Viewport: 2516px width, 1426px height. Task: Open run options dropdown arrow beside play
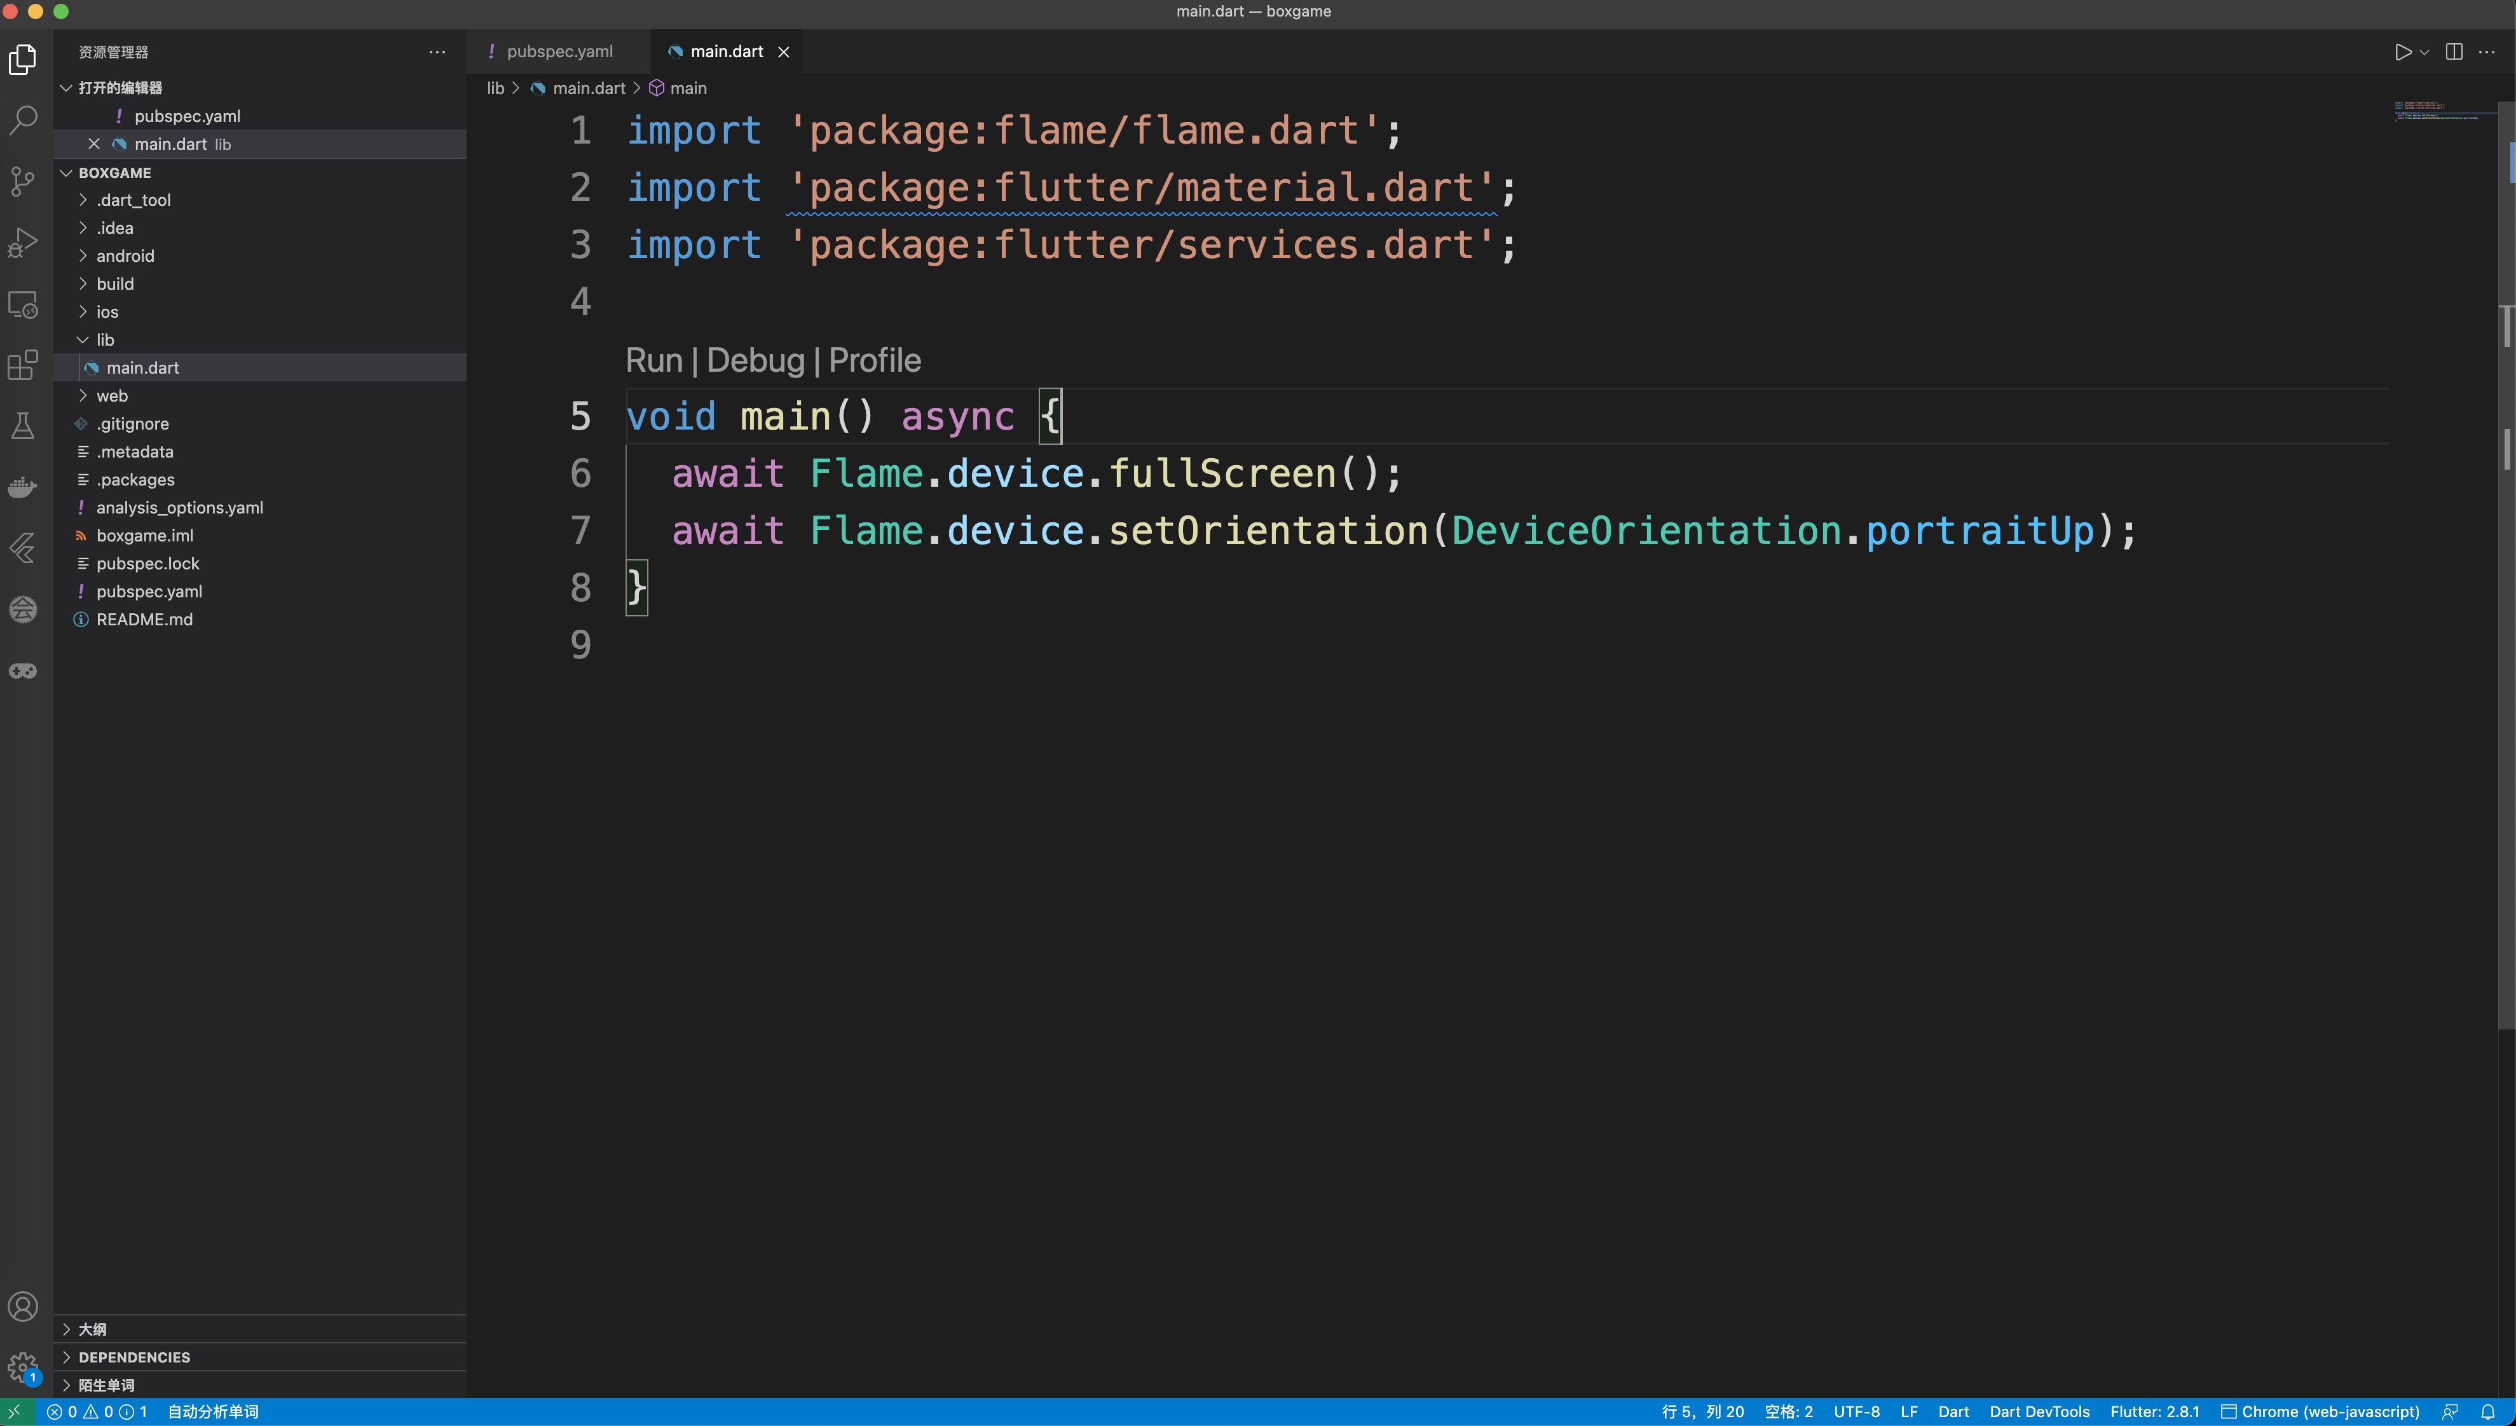[2424, 53]
